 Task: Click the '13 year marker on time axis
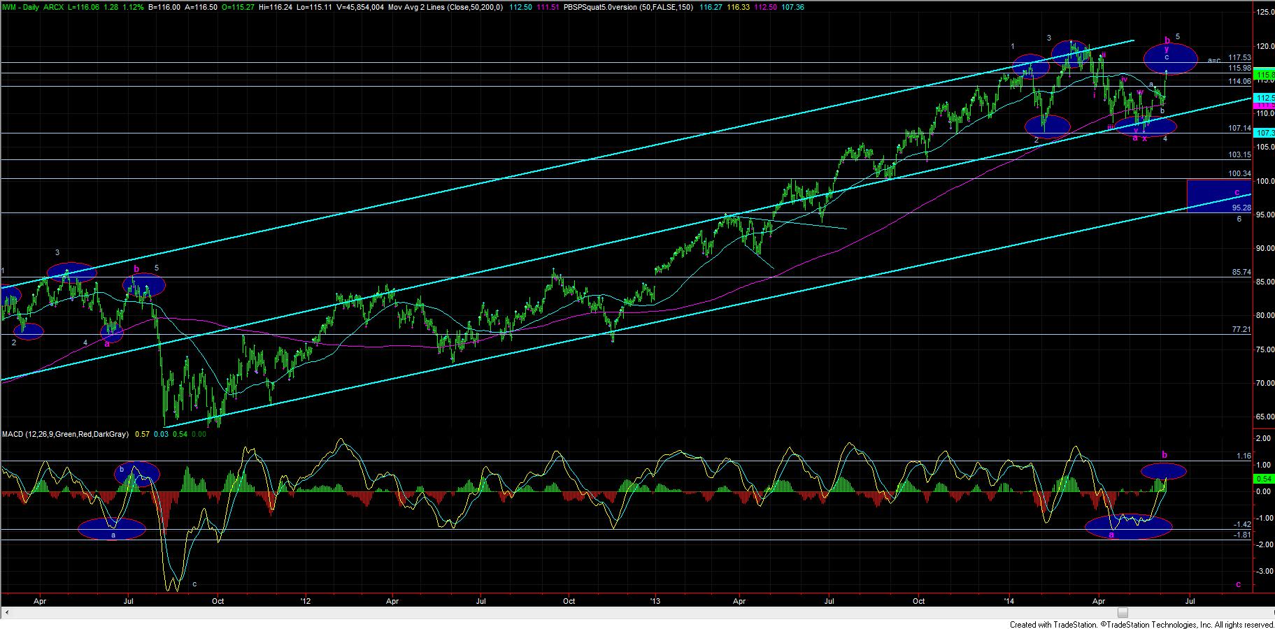point(655,600)
